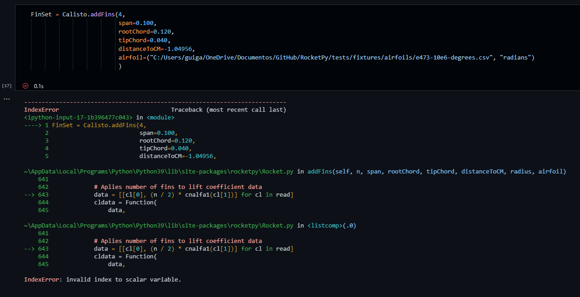The image size is (580, 297).
Task: Click the '<module>' label in traceback
Action: (x=160, y=118)
